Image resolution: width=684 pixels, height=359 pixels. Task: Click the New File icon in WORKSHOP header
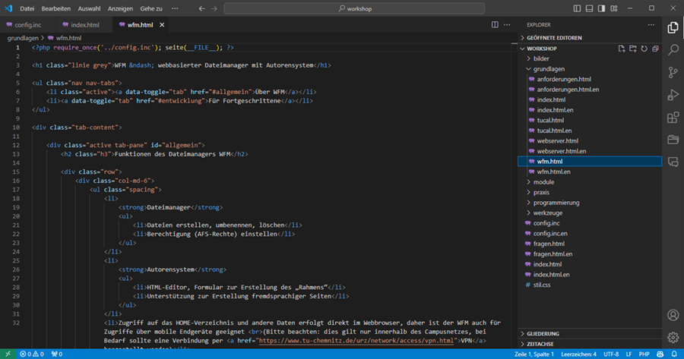coord(622,49)
